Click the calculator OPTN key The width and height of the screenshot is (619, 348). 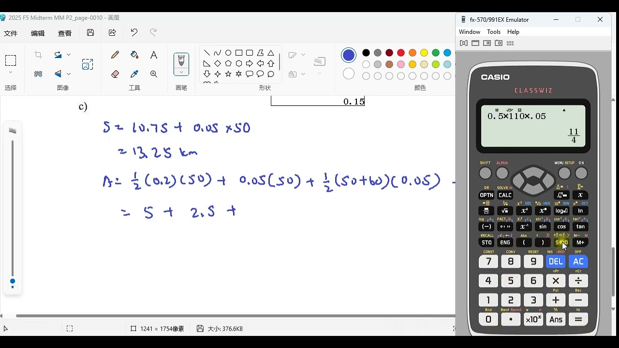[x=486, y=195]
